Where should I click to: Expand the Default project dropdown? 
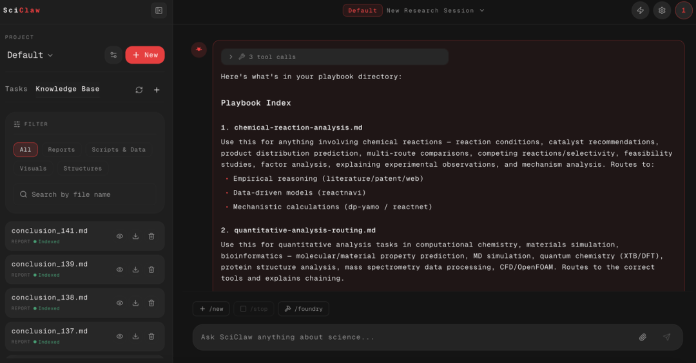[x=30, y=55]
